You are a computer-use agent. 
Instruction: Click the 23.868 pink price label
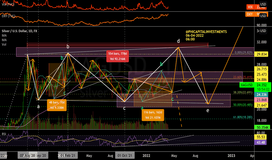coord(261,100)
